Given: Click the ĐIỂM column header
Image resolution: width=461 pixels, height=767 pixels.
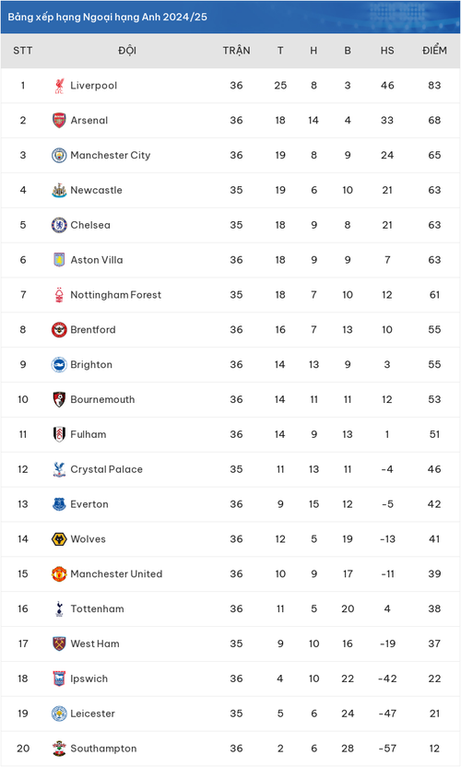Looking at the screenshot, I should (x=434, y=50).
